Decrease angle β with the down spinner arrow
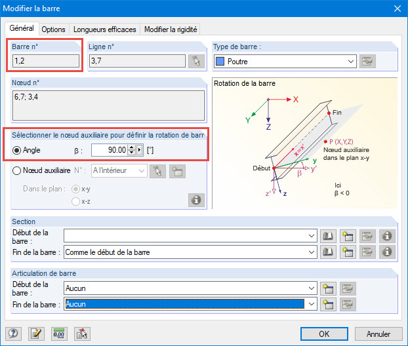This screenshot has width=408, height=346. [x=132, y=153]
